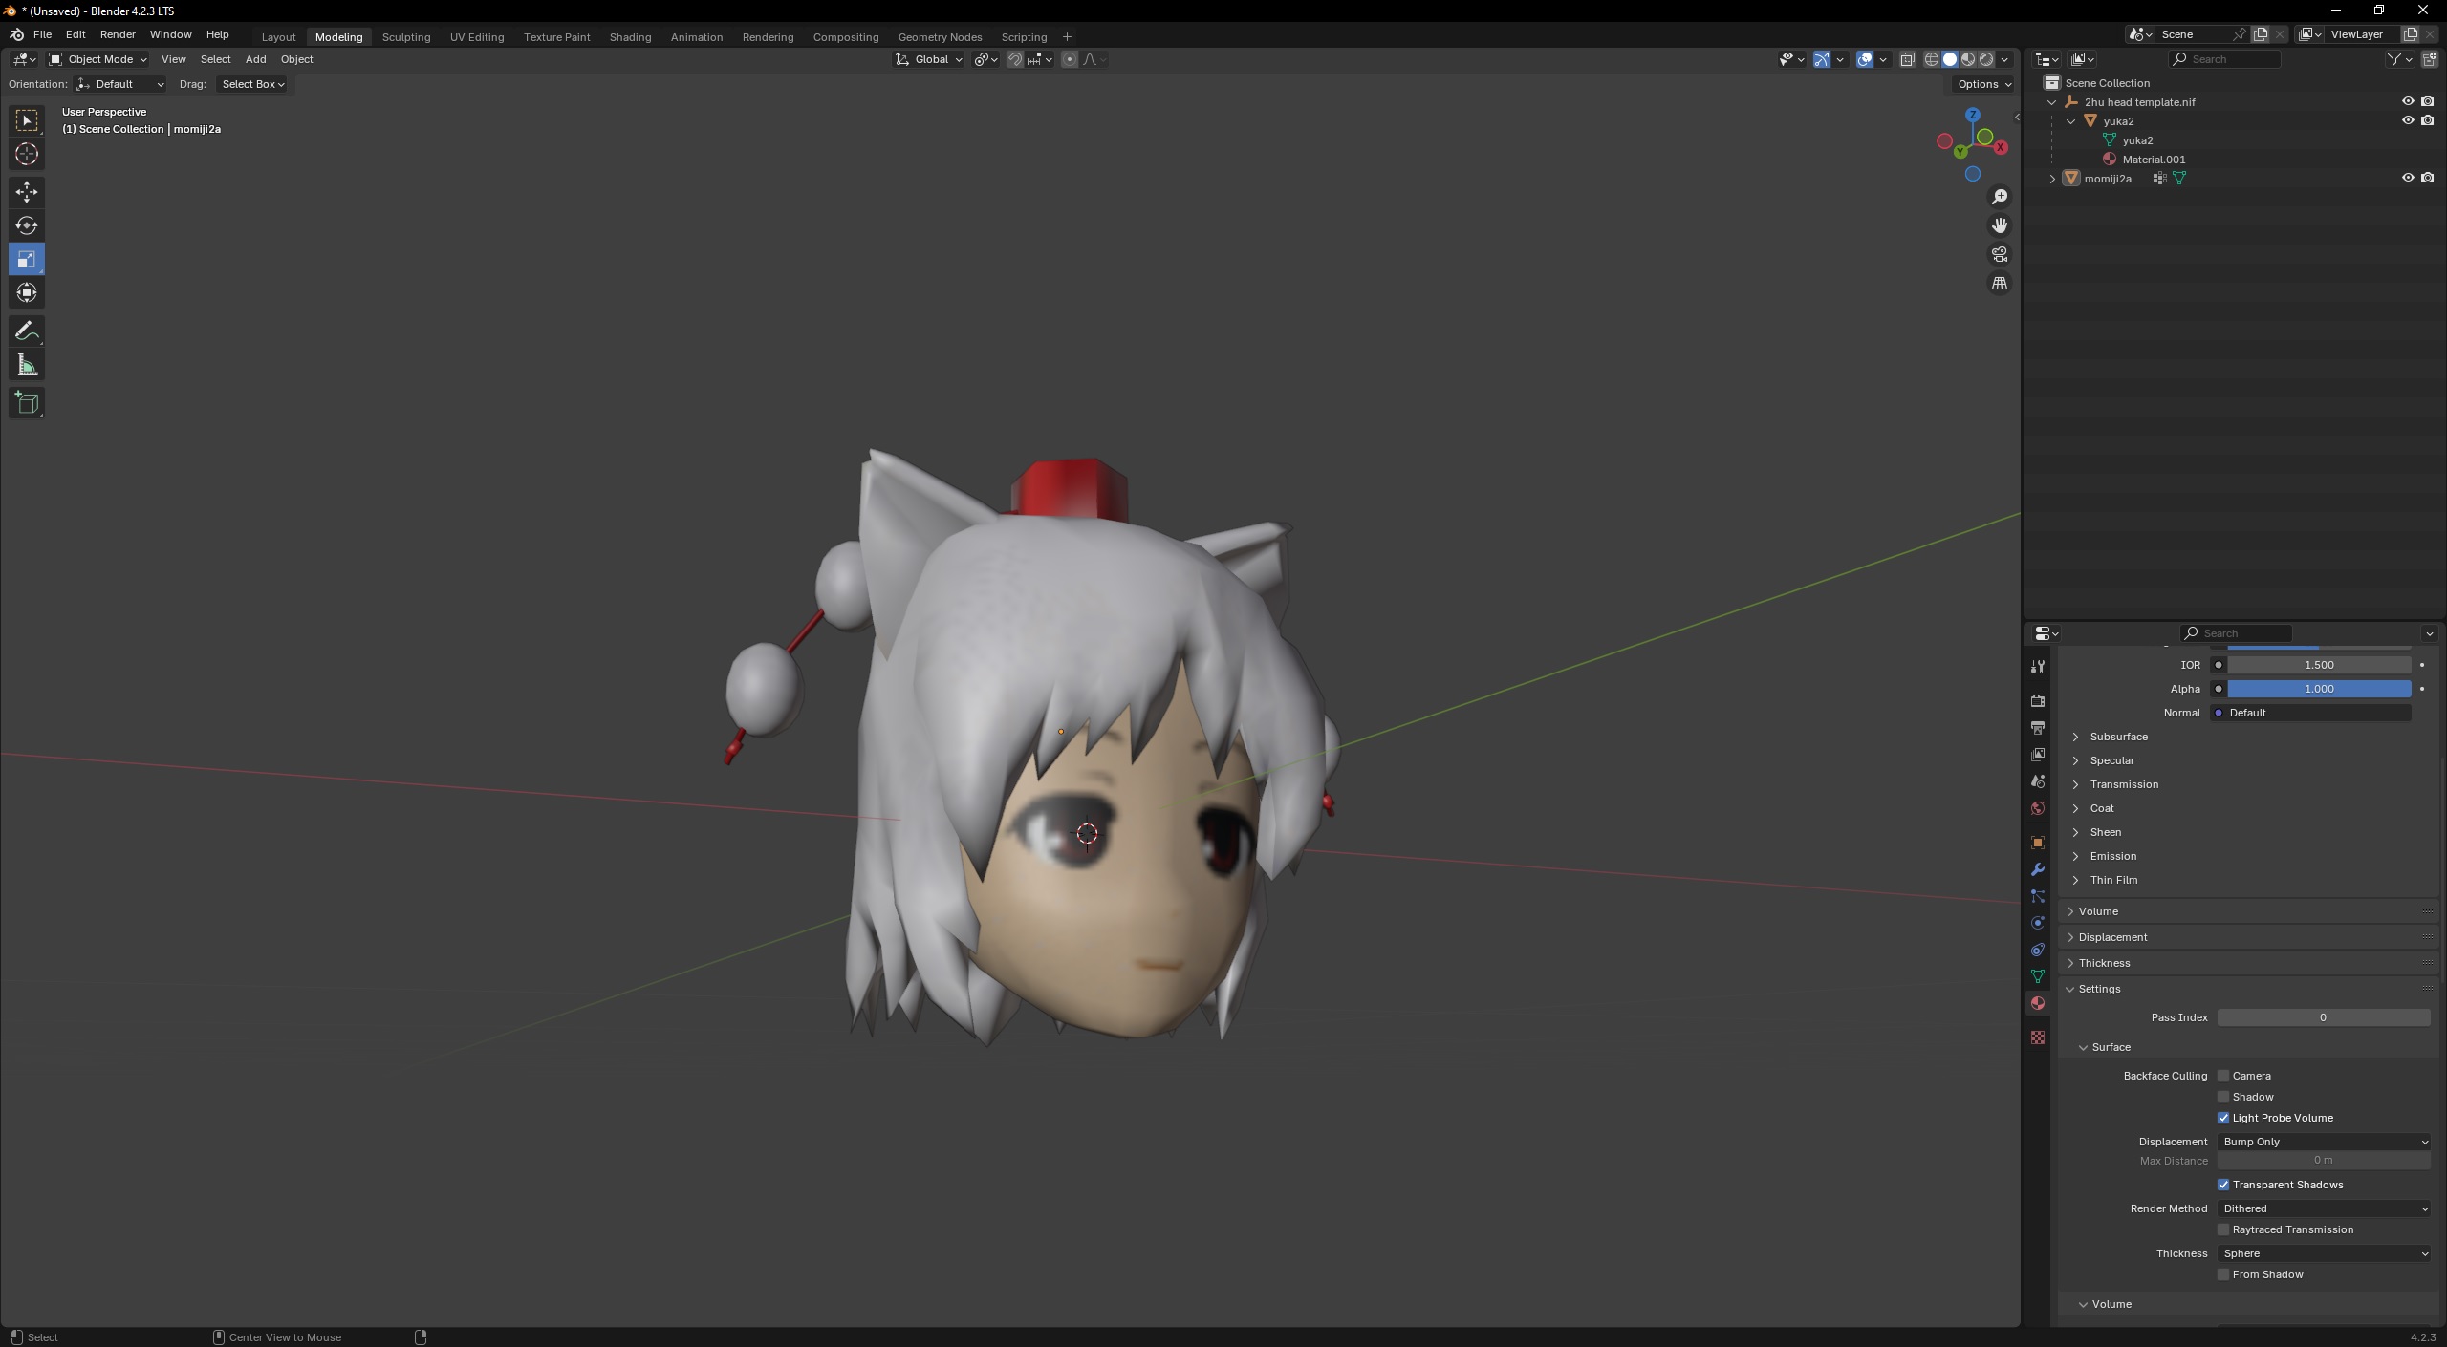Enable Backface Culling Camera checkbox
This screenshot has width=2447, height=1347.
pos(2223,1076)
